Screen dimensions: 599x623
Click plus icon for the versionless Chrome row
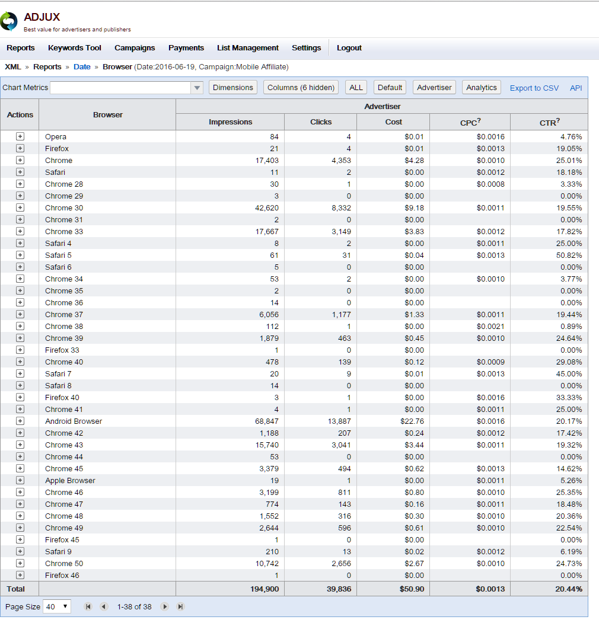point(20,160)
